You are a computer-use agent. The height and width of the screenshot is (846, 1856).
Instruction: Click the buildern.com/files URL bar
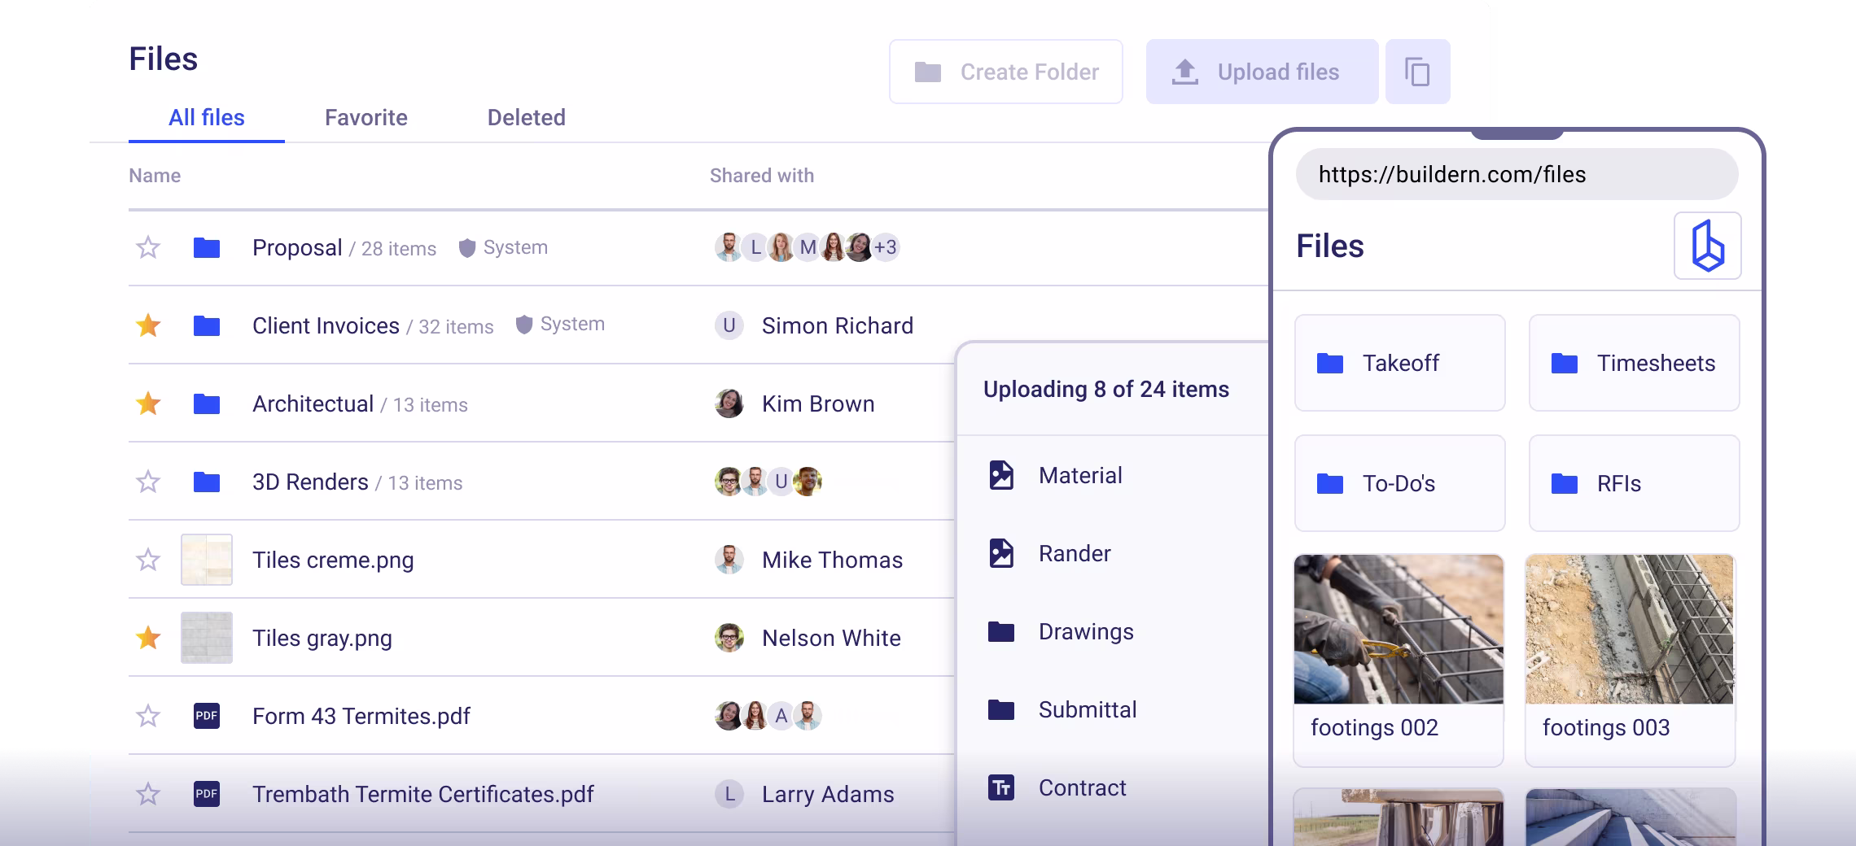point(1517,174)
